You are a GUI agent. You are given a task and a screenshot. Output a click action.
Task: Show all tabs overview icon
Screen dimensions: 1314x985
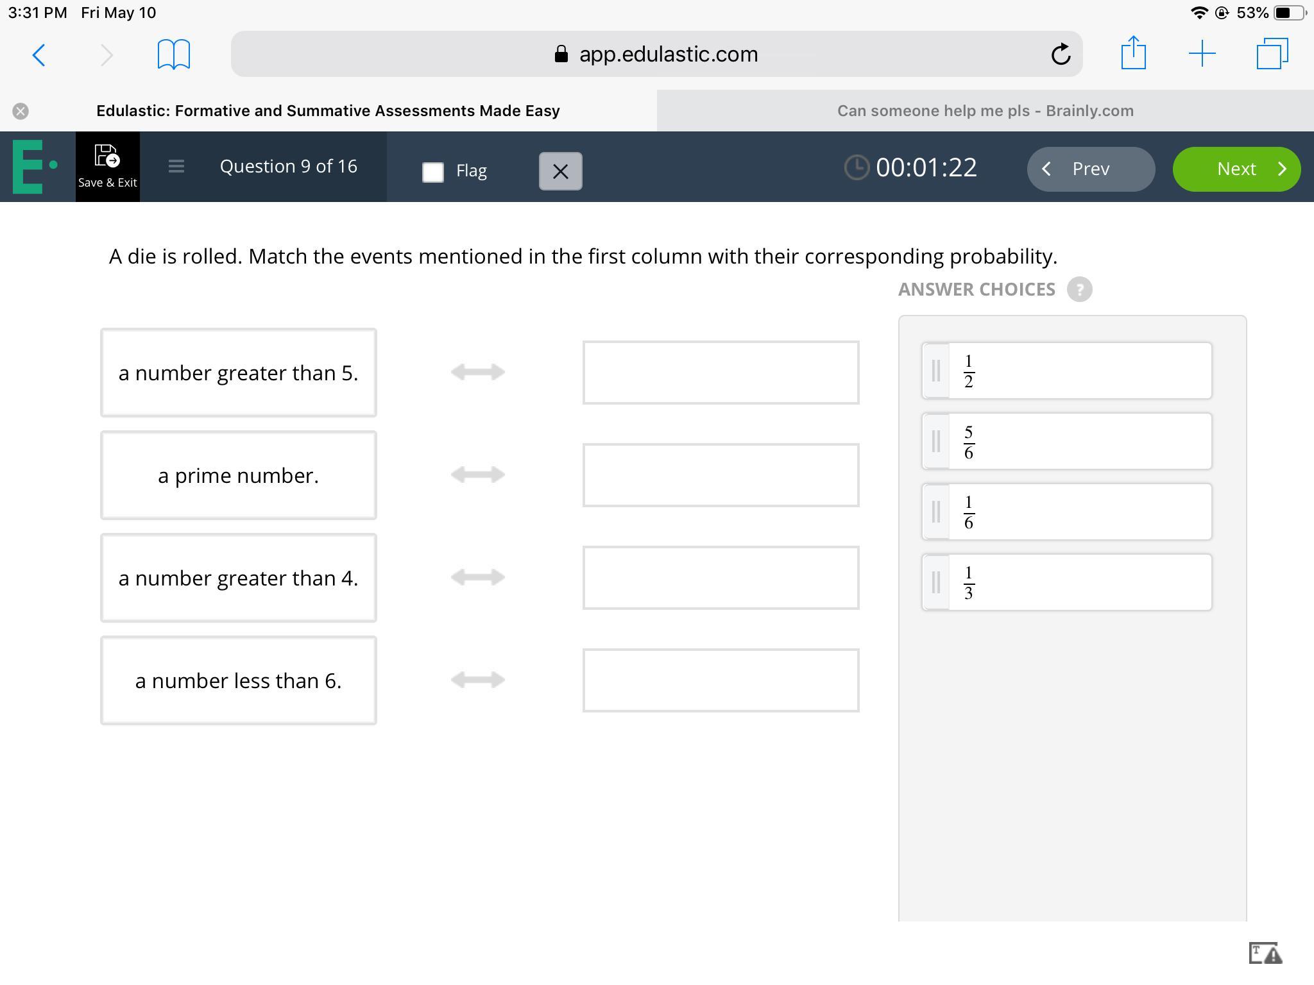pyautogui.click(x=1272, y=54)
